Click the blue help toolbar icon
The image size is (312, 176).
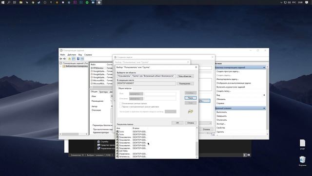[78, 59]
